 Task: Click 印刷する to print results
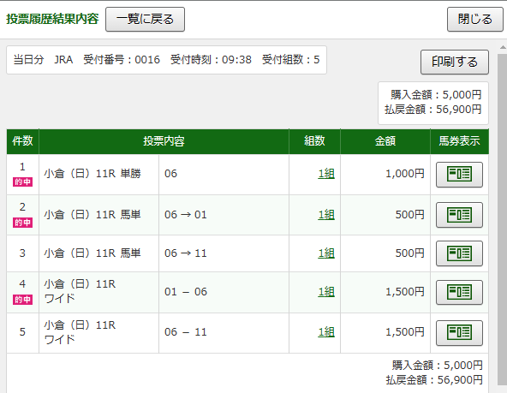click(454, 62)
